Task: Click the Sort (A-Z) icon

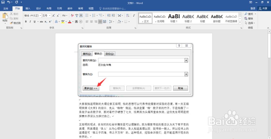Action: click(128, 15)
